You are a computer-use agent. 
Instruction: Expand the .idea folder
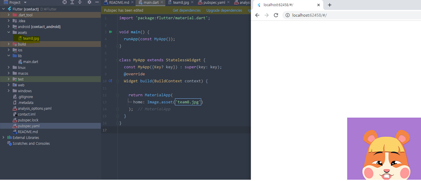coord(9,21)
